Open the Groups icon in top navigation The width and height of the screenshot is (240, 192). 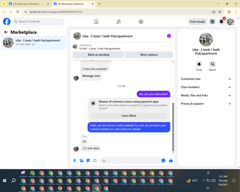point(141,22)
